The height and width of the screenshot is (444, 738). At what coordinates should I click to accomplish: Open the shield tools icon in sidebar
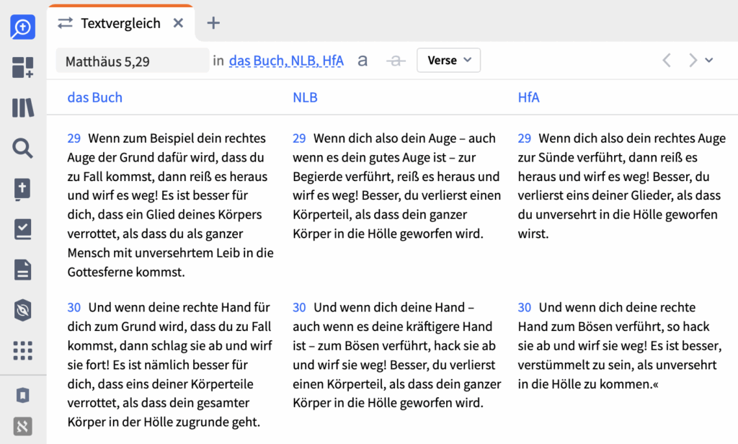(22, 310)
